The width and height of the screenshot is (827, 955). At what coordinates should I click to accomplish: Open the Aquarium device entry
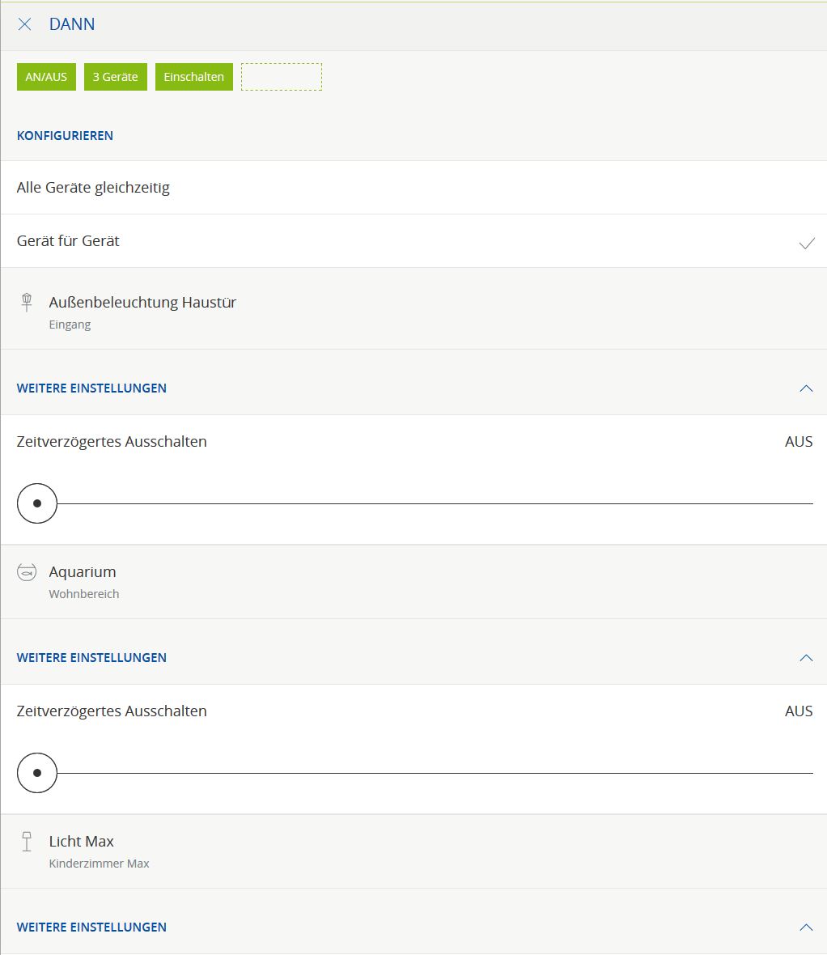[83, 581]
